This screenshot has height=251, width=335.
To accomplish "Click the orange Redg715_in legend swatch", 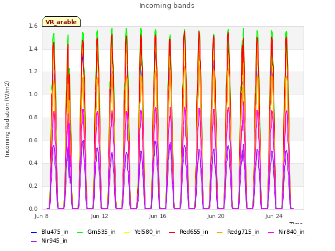I will click(x=219, y=232).
